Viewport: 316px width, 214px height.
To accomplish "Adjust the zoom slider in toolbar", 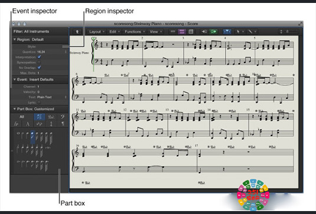I will (x=292, y=31).
